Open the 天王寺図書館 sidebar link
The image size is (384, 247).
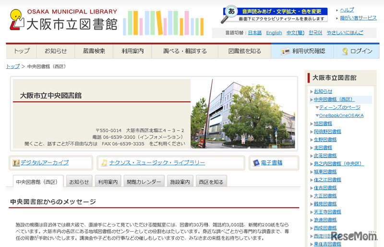pos(327,212)
